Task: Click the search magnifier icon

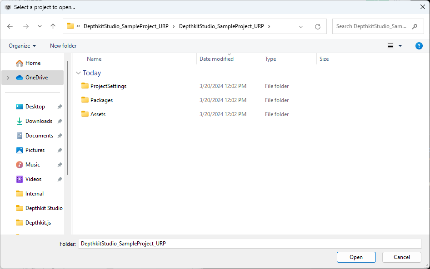Action: click(415, 26)
